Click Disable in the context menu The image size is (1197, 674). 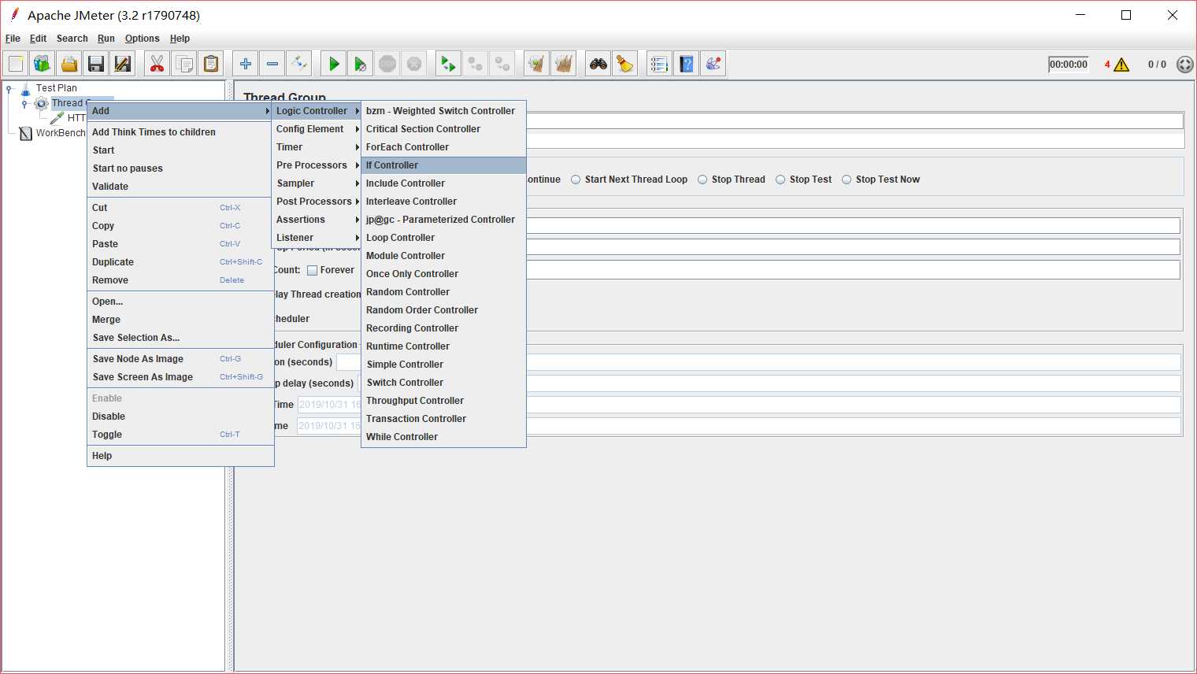[180, 417]
